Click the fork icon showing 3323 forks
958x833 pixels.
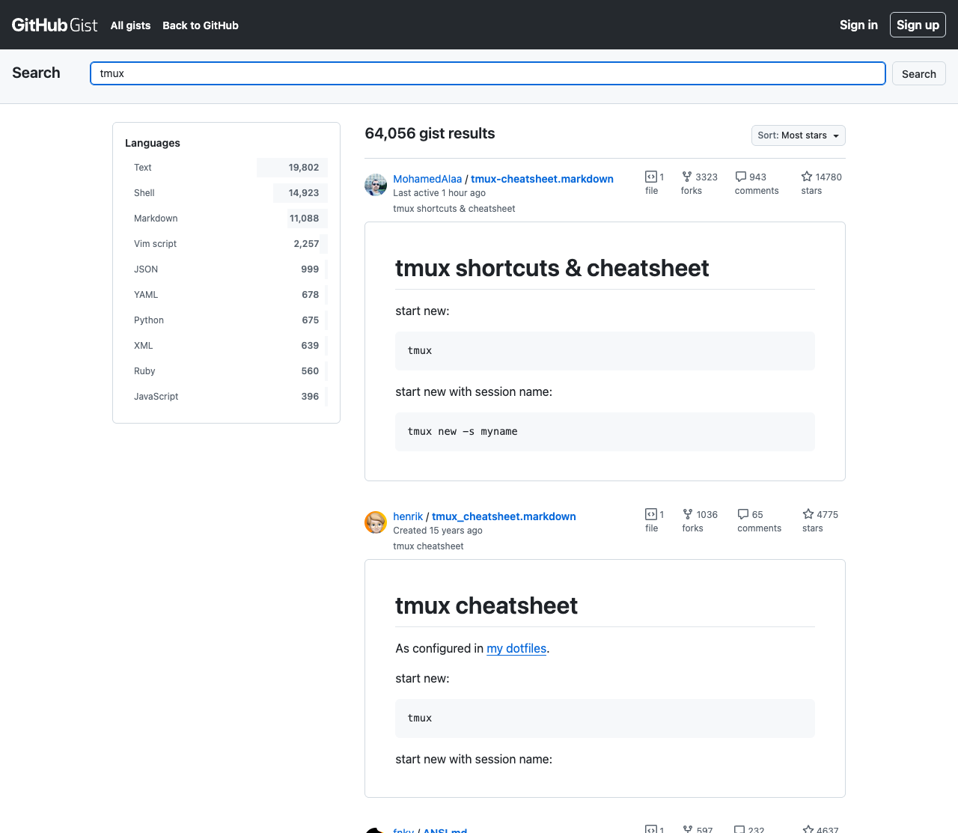[687, 177]
